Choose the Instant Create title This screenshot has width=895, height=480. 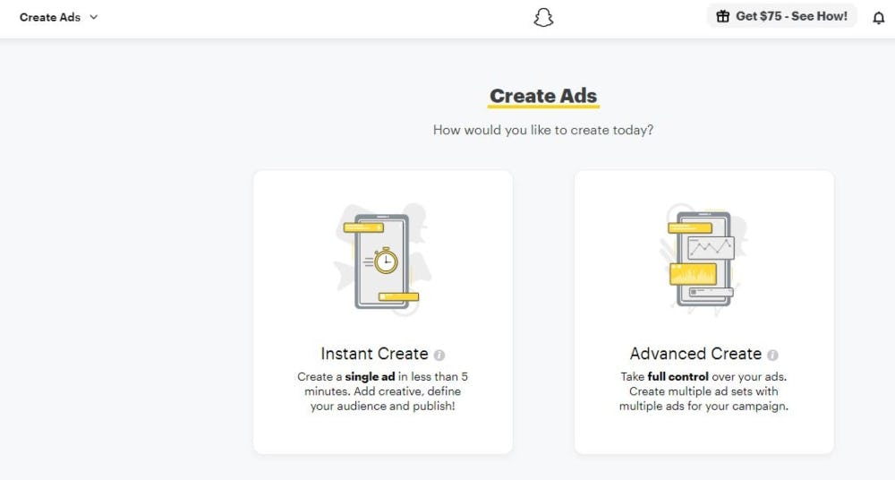point(374,354)
